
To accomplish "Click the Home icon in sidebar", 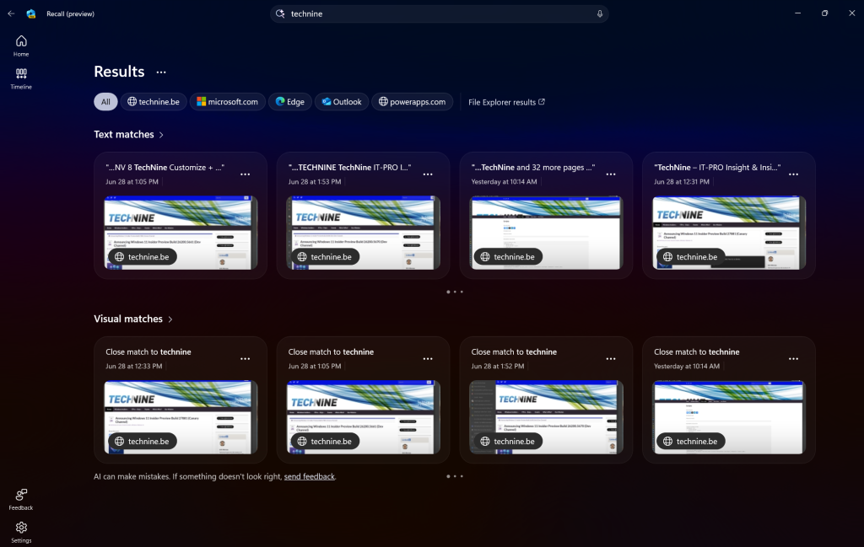I will pyautogui.click(x=21, y=41).
